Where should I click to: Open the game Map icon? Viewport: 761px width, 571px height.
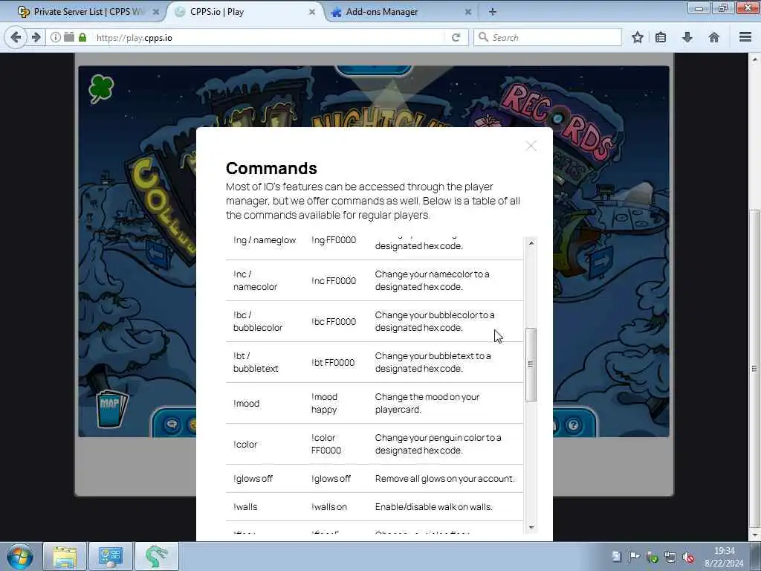[x=111, y=409]
